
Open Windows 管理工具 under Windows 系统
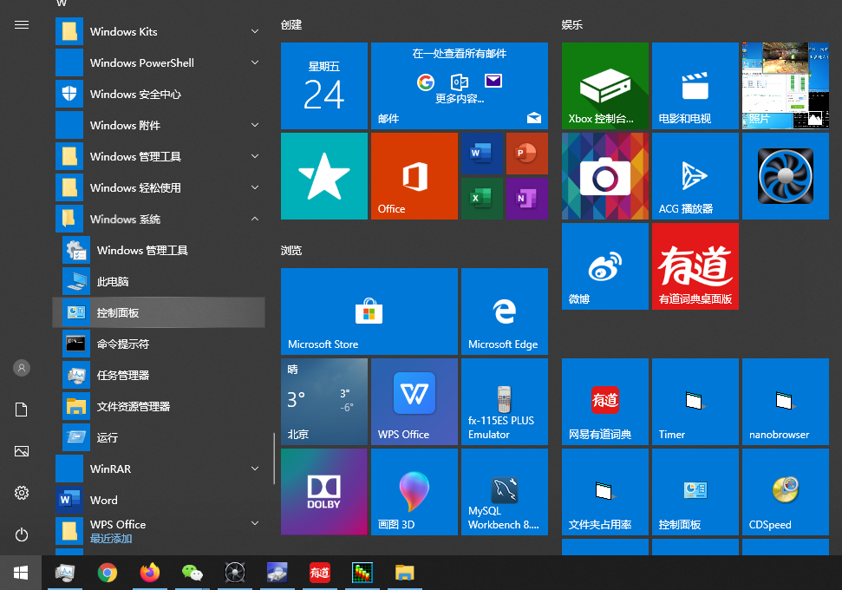(x=159, y=250)
